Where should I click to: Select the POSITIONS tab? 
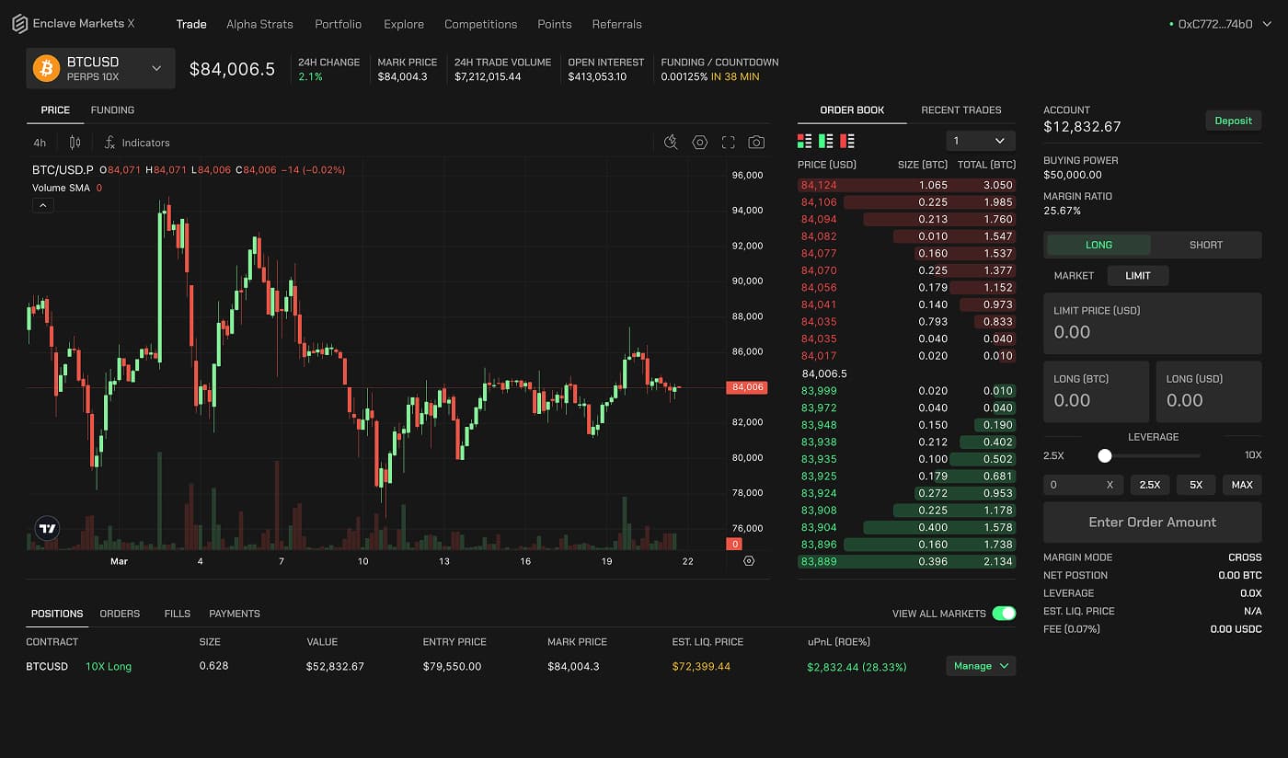tap(57, 614)
